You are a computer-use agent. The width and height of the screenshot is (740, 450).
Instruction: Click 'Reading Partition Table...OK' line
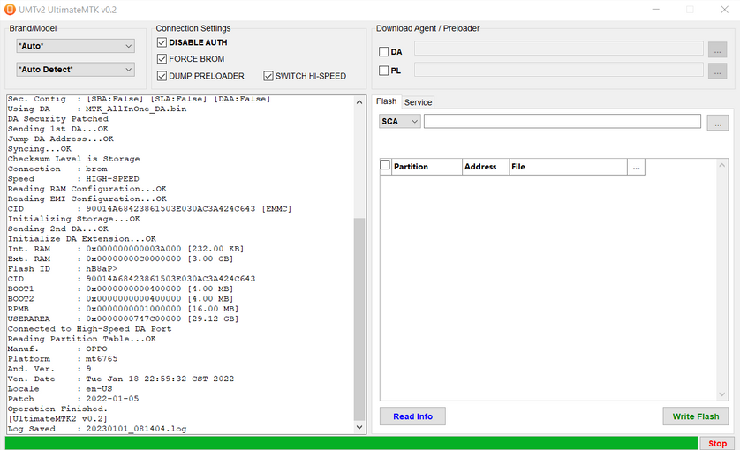pos(81,339)
